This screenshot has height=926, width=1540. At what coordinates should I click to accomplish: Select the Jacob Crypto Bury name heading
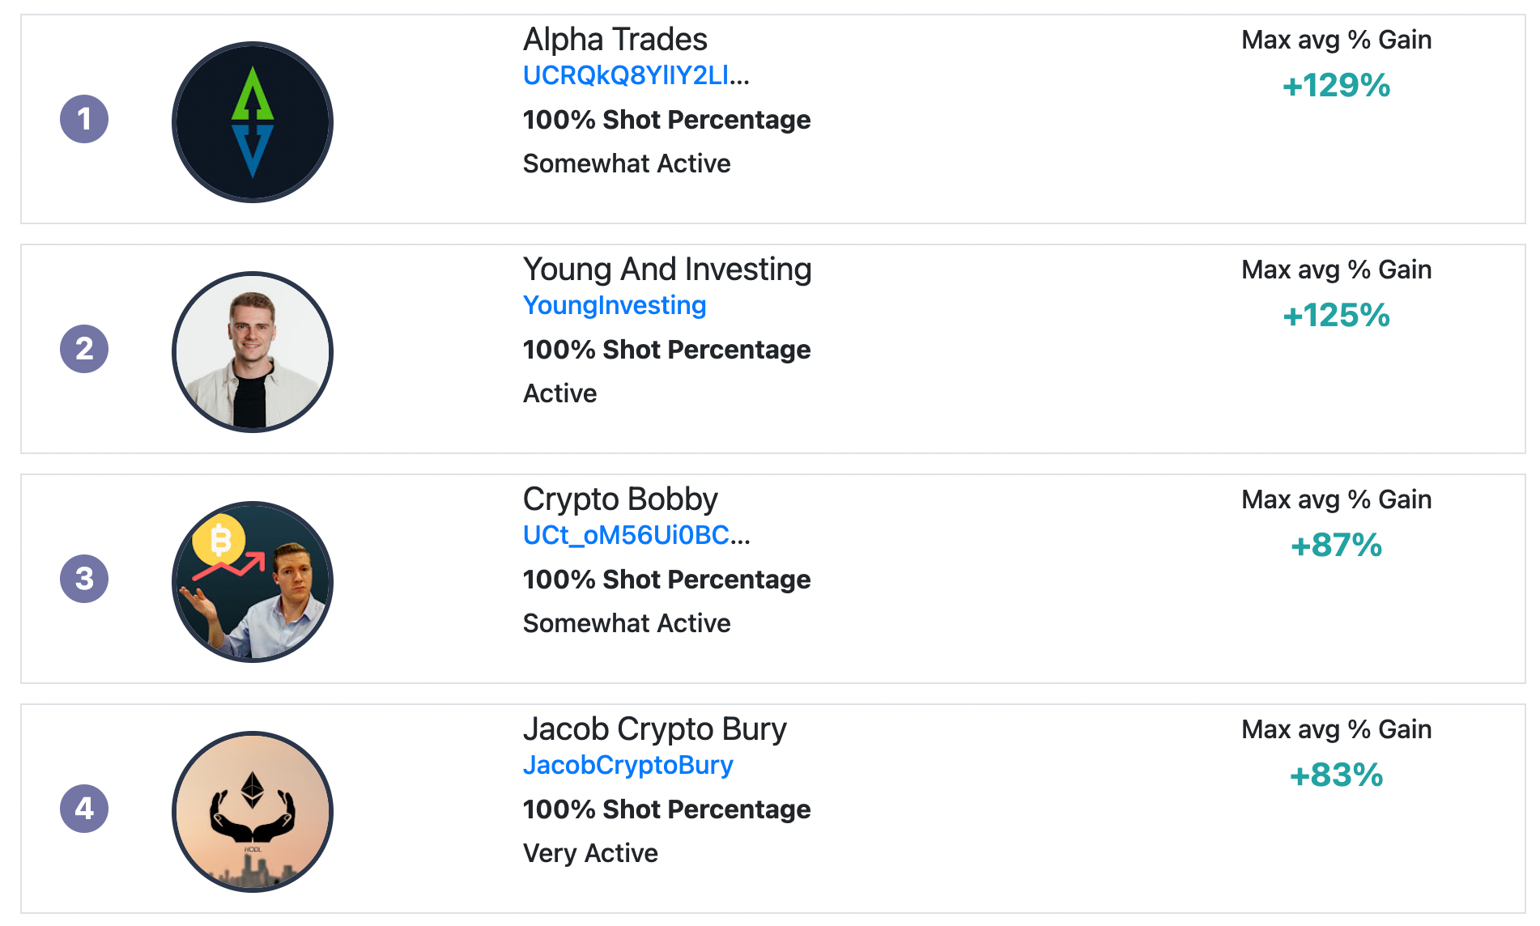click(x=655, y=729)
